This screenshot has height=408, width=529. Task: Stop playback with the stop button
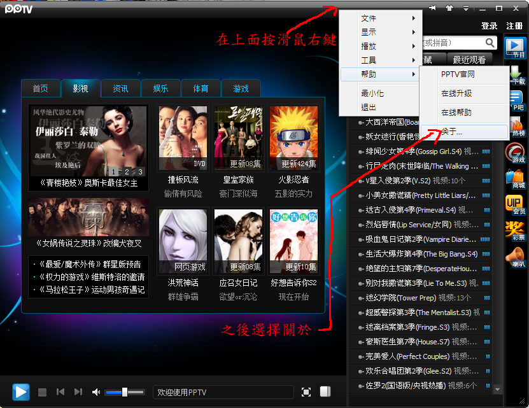click(42, 393)
